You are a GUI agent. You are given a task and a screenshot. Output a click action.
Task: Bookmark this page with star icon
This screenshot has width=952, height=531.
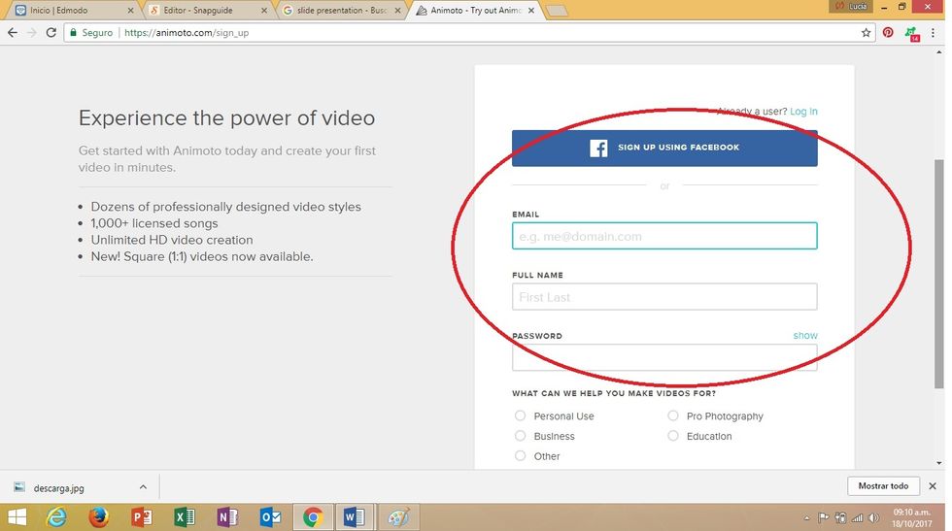pos(866,33)
